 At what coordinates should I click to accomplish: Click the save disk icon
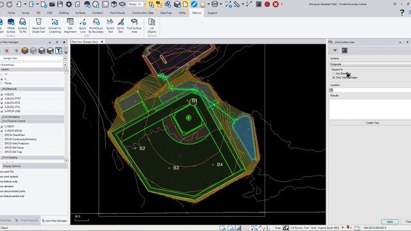pos(60,4)
